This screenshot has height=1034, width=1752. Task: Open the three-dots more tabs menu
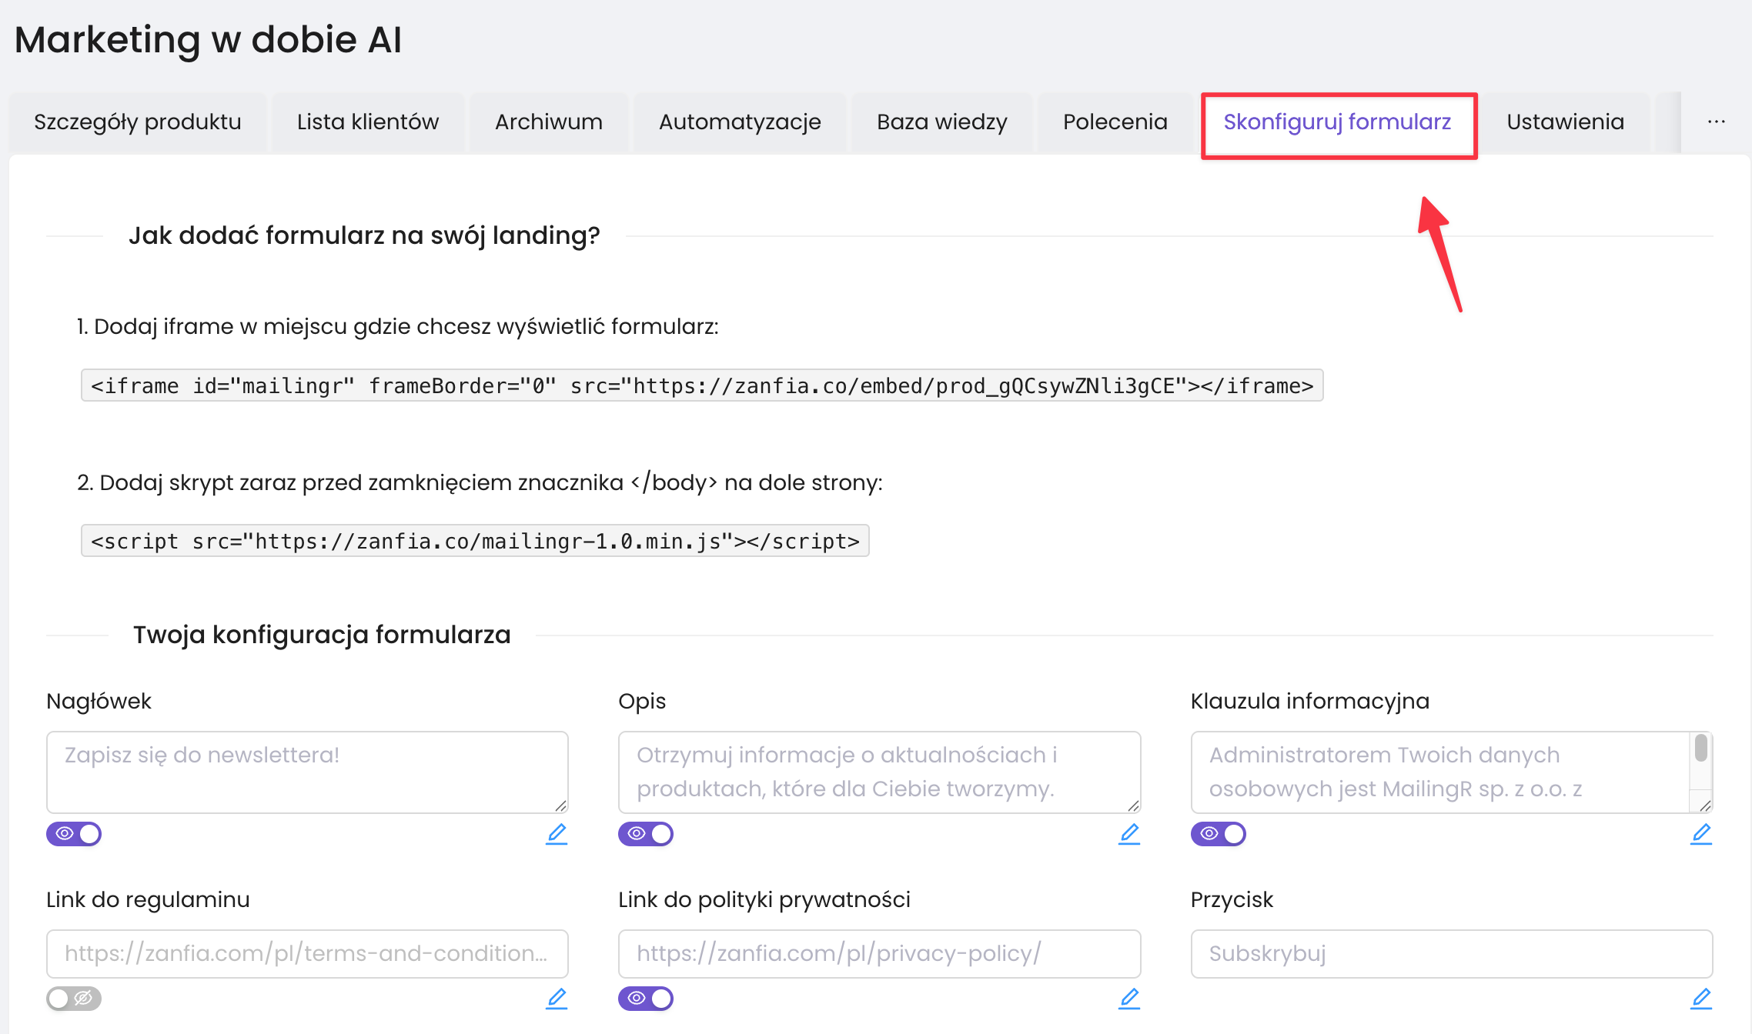point(1716,122)
